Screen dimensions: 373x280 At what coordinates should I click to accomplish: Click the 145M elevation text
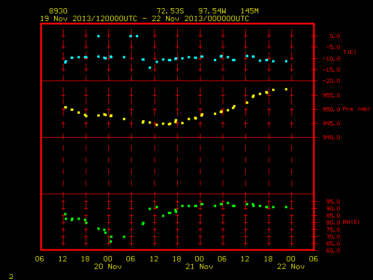(249, 11)
